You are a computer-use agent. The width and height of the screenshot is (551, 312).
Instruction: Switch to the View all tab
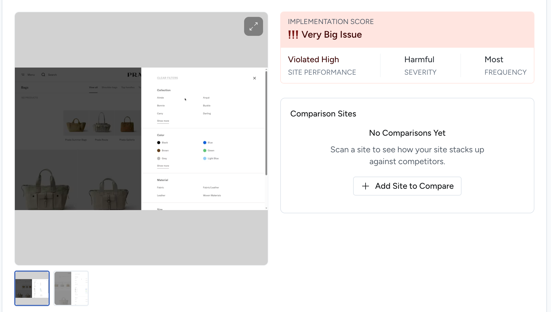93,87
